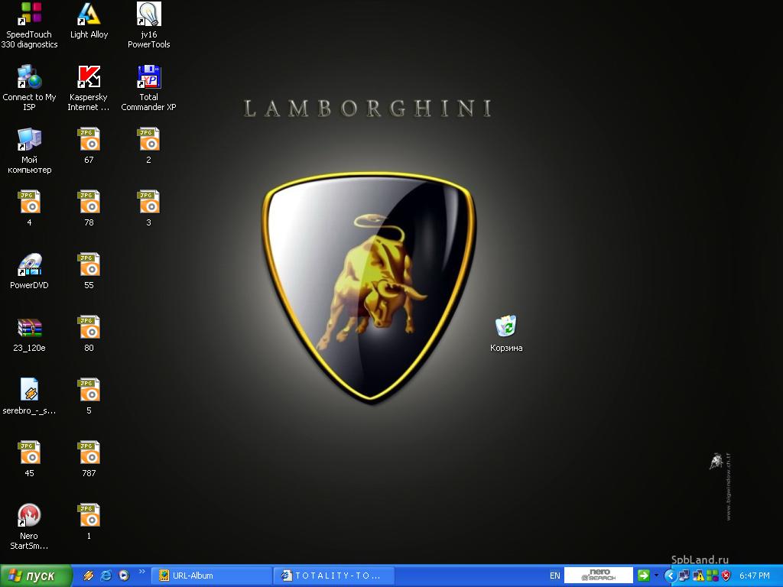
Task: Open the yellow warning tray icon
Action: pos(698,576)
